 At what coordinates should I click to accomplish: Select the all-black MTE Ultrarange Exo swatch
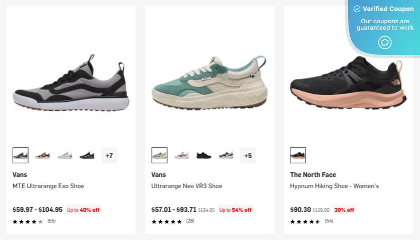[x=87, y=155]
